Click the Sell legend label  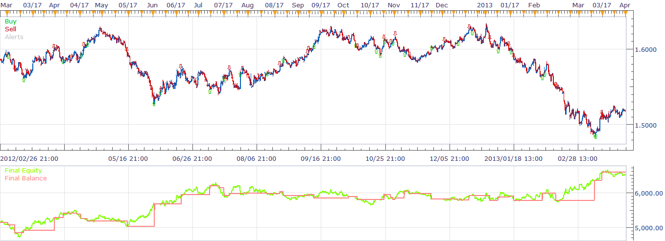(x=10, y=29)
